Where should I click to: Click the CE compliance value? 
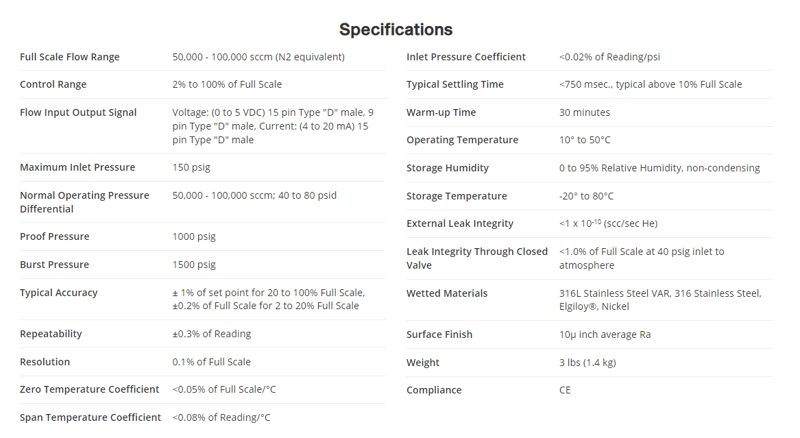click(565, 390)
